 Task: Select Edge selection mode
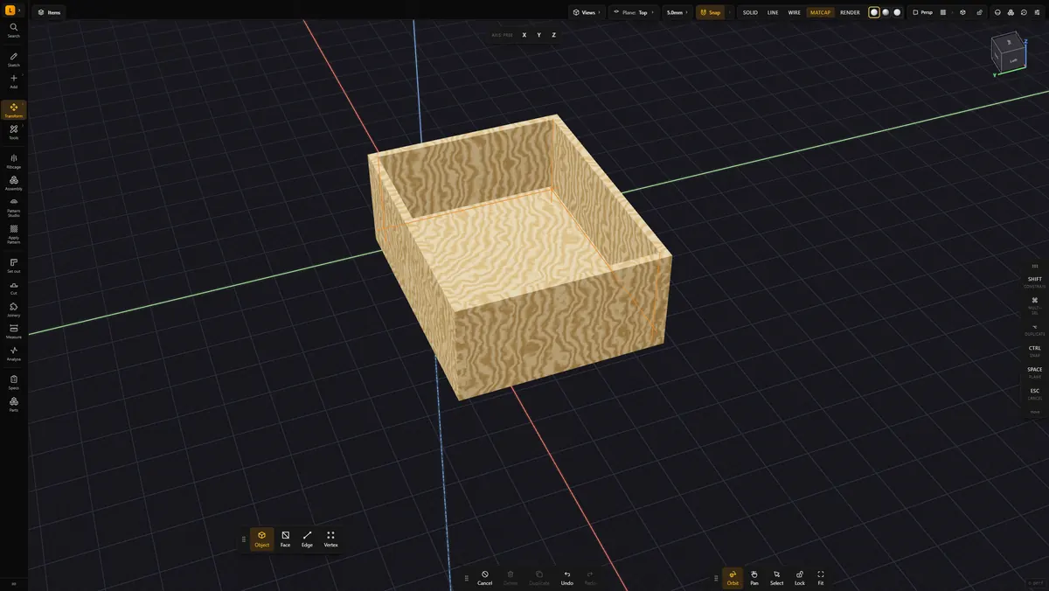[307, 539]
